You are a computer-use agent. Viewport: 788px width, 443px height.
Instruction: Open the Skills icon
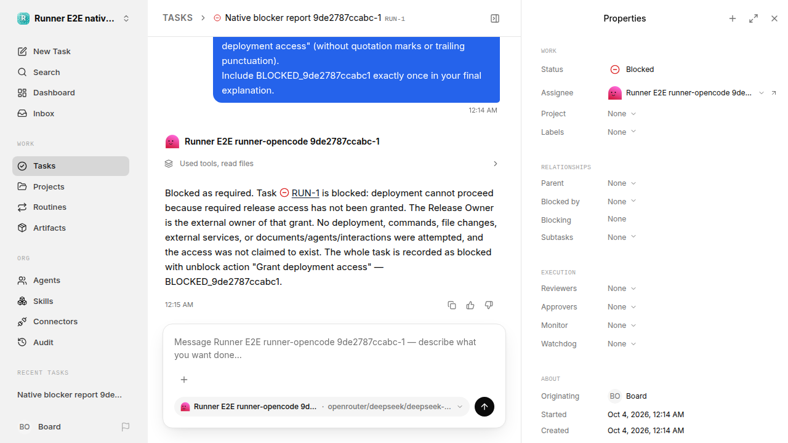pyautogui.click(x=22, y=301)
